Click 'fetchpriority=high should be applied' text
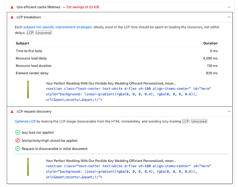Image resolution: width=238 pixels, height=187 pixels. (49, 141)
